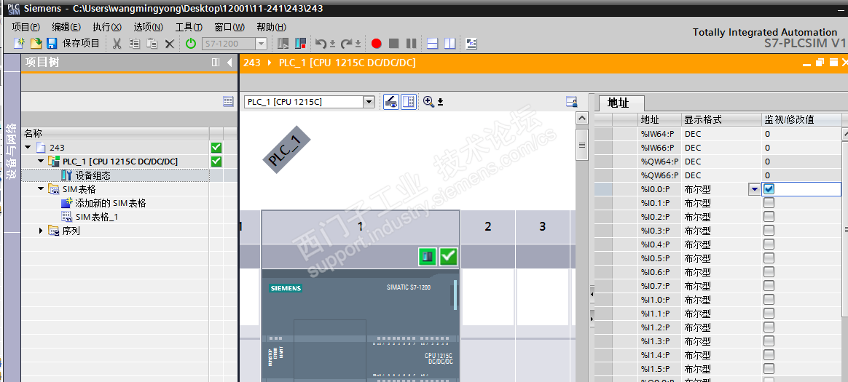Click the rightmost toolbar window icon
This screenshot has width=848, height=382.
[x=471, y=44]
